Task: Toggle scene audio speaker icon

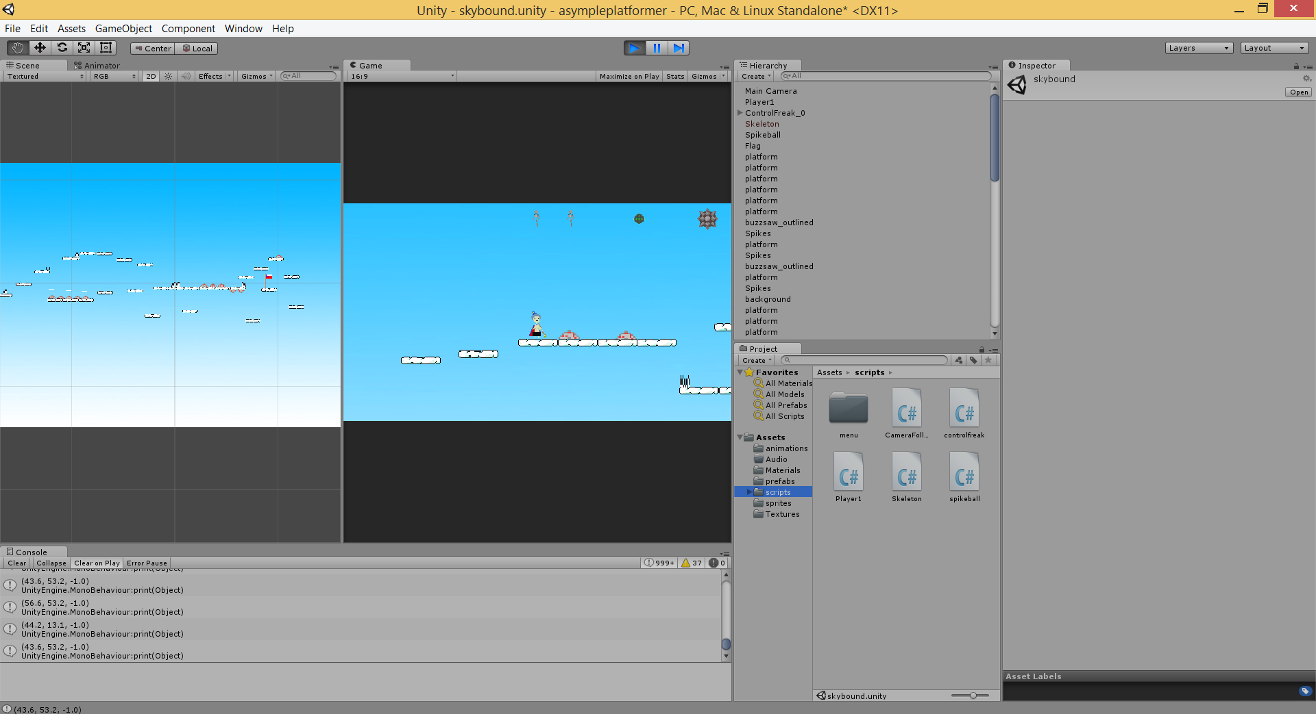Action: (185, 77)
